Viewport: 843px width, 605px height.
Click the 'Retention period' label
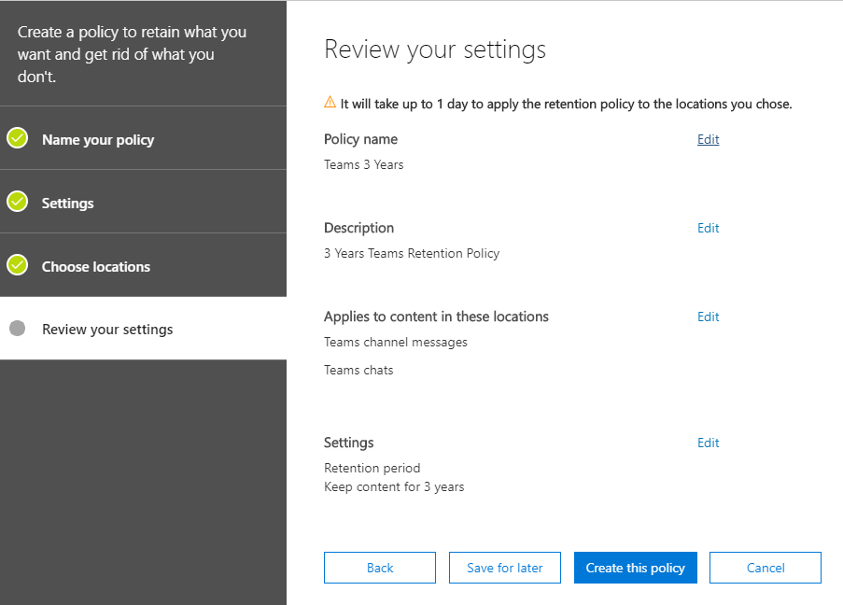(x=372, y=468)
